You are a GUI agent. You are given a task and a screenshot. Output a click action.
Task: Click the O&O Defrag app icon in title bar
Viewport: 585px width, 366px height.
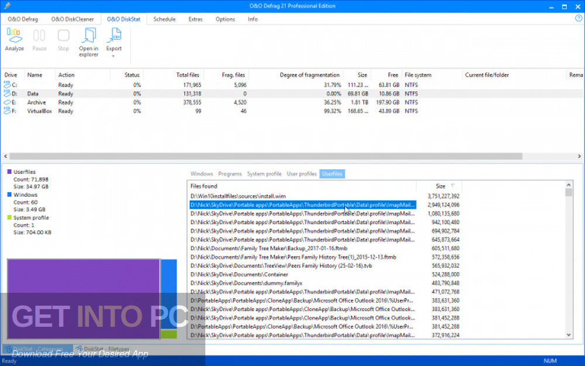[x=7, y=6]
